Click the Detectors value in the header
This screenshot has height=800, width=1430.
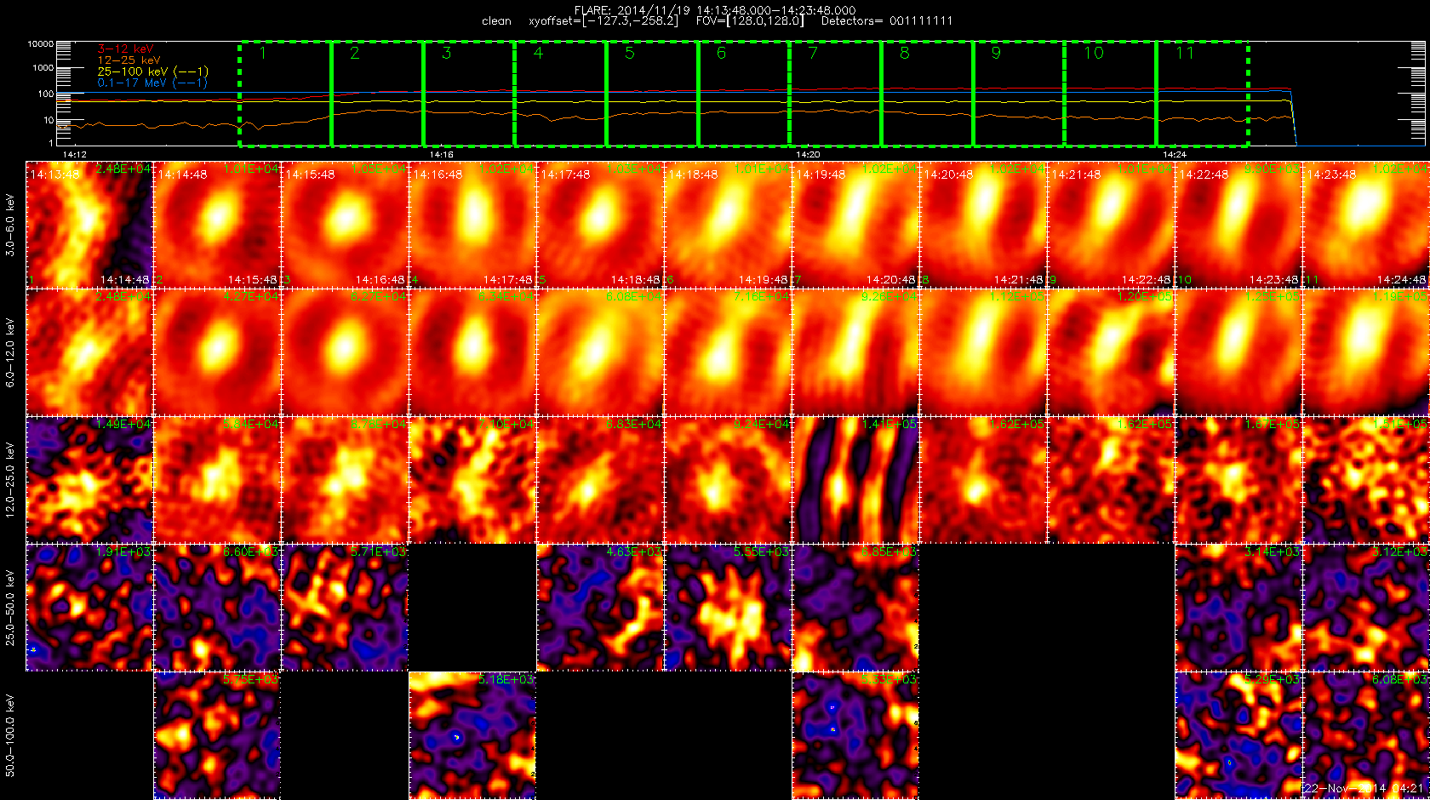pyautogui.click(x=887, y=21)
